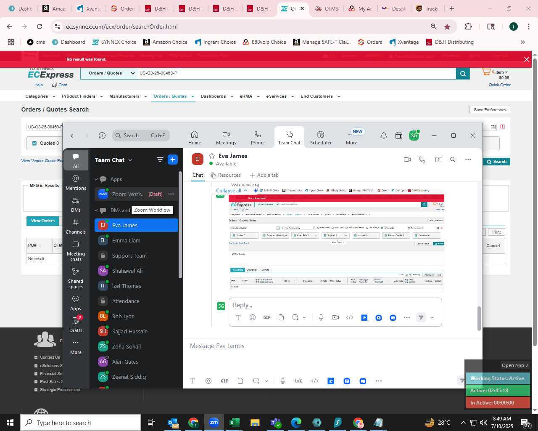Click Quick Order link
Image resolution: width=538 pixels, height=431 pixels.
[x=499, y=85]
